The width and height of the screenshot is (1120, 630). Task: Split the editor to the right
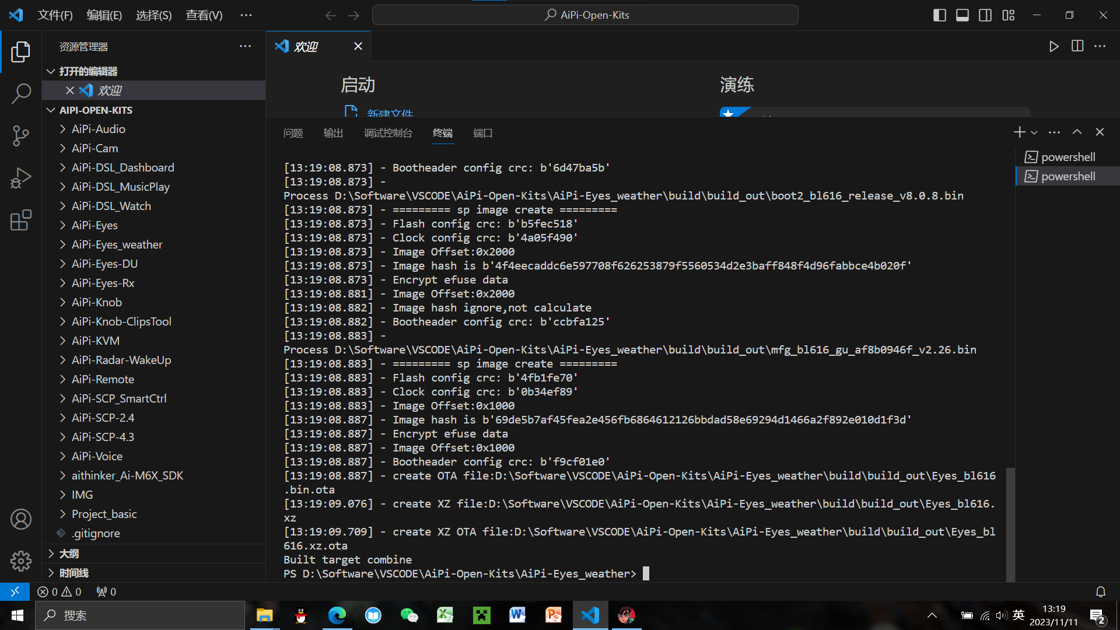coord(1077,46)
